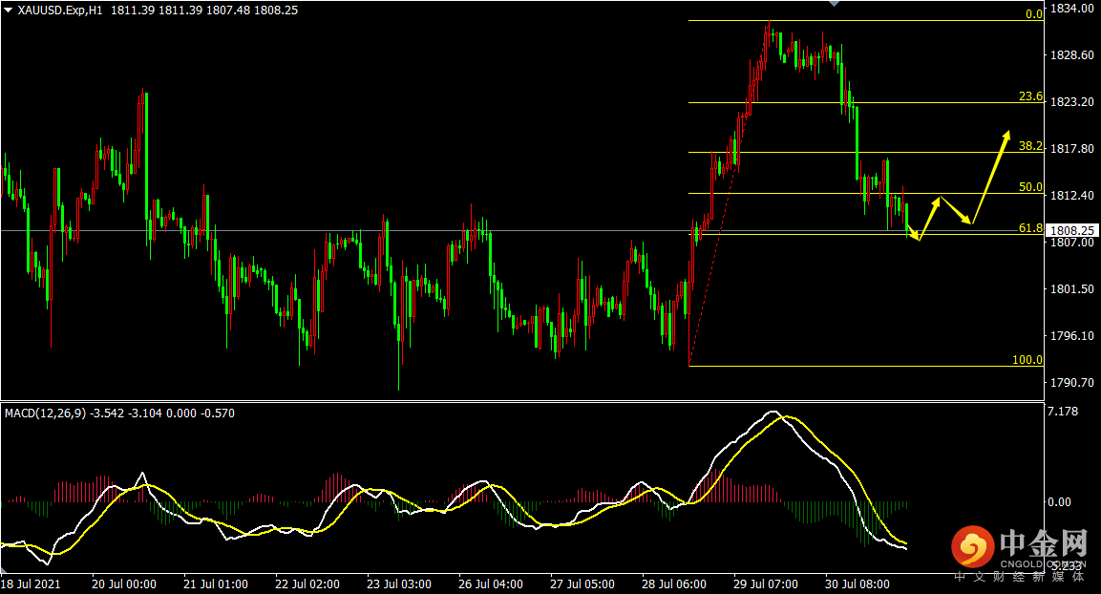1101x594 pixels.
Task: Click the gray chart shift marker at top
Action: click(x=834, y=4)
